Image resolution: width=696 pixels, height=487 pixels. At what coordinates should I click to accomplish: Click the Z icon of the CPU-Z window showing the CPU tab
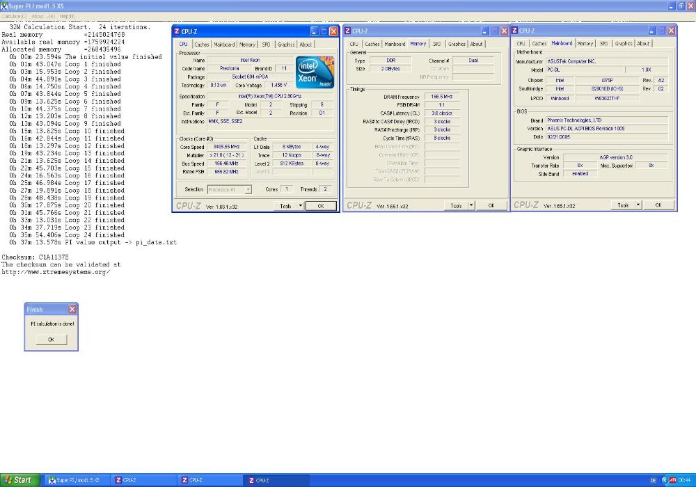pyautogui.click(x=177, y=31)
